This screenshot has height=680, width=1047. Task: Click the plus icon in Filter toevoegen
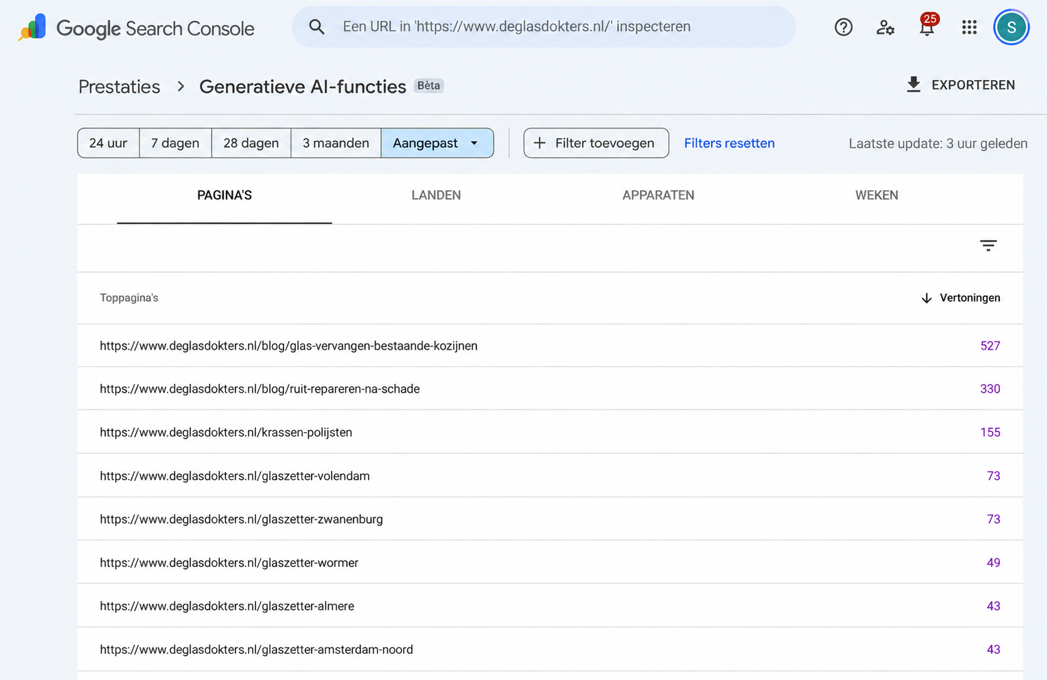(x=539, y=143)
